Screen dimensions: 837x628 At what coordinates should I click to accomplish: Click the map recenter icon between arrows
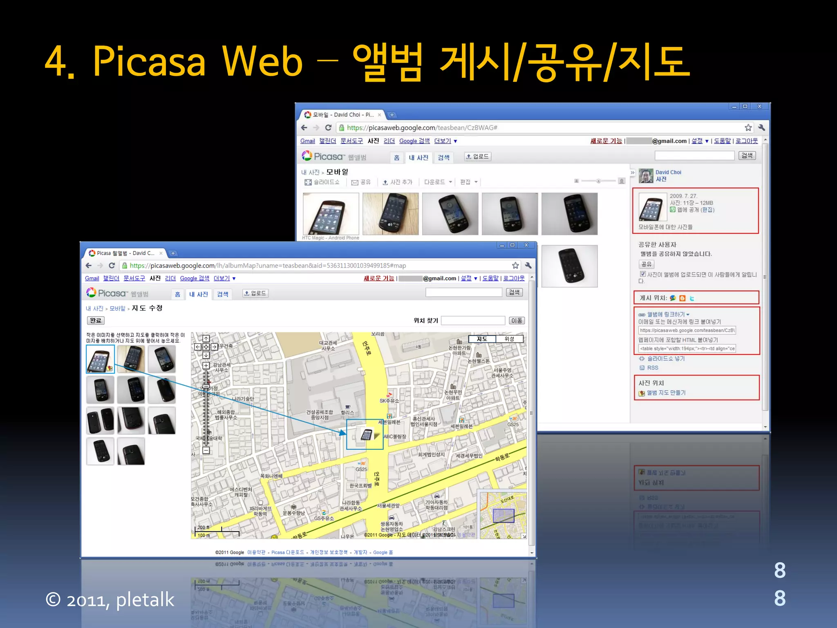coord(206,347)
